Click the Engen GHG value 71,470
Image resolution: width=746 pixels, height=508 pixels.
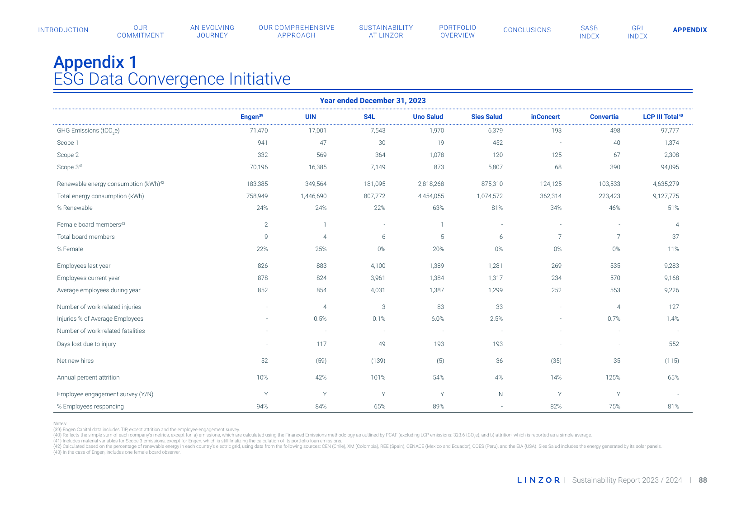click(259, 131)
